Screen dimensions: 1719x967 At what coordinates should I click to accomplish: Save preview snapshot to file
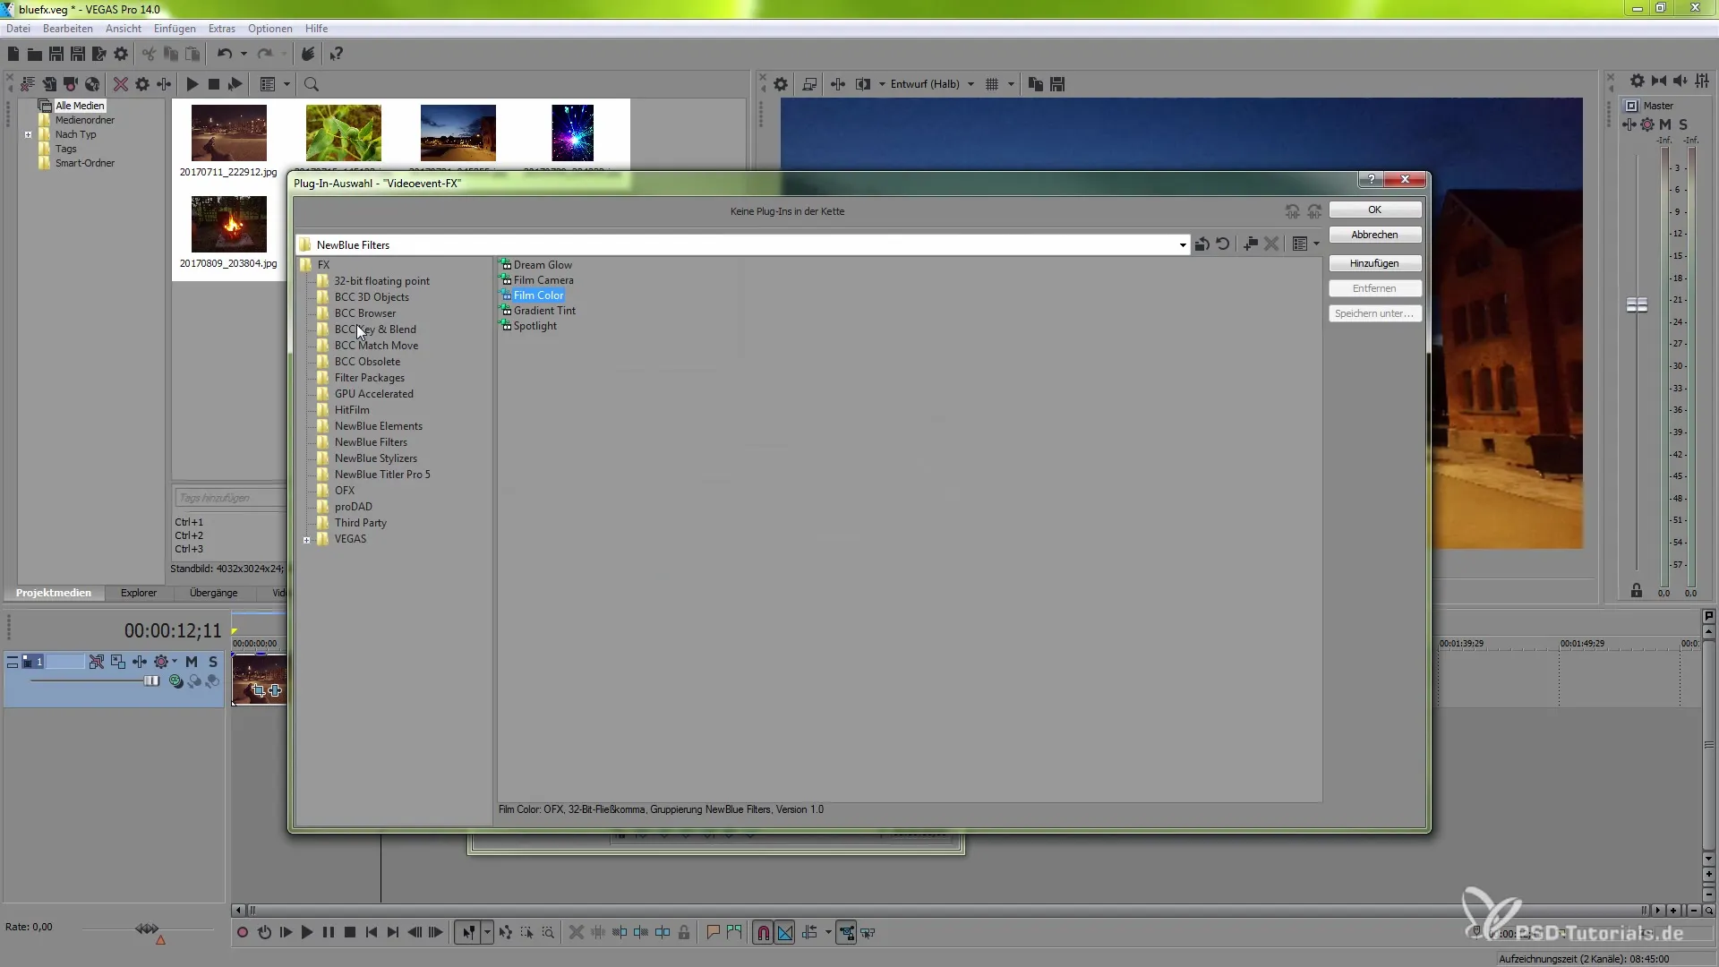tap(1057, 84)
